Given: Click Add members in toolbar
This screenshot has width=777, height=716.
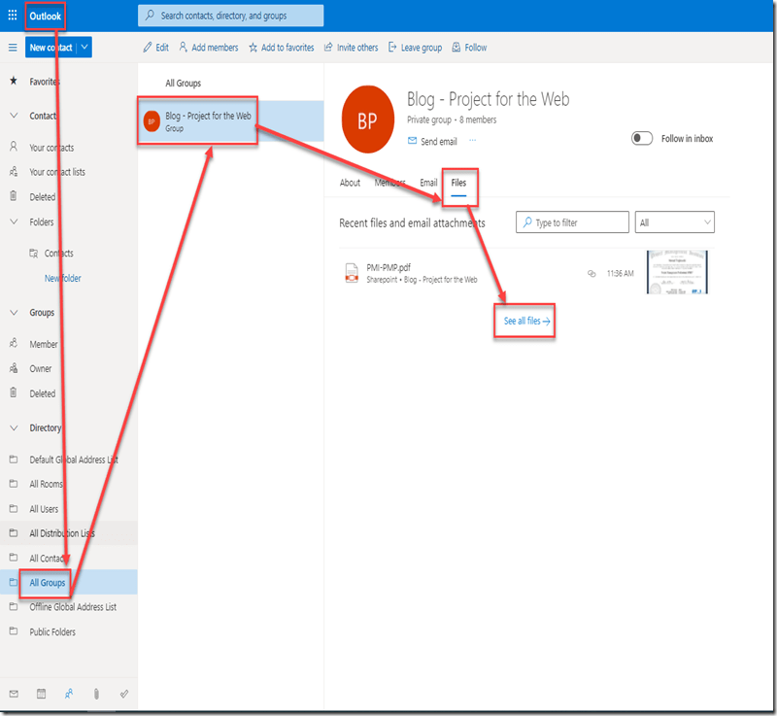Looking at the screenshot, I should click(208, 48).
